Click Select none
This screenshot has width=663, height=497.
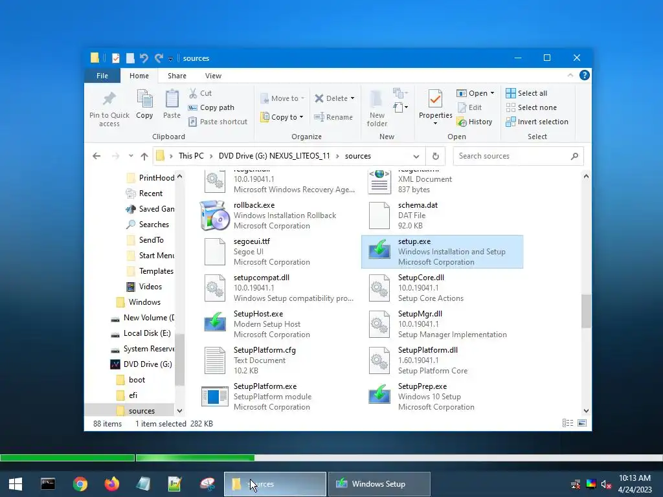click(x=532, y=108)
